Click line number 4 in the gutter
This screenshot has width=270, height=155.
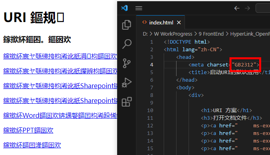(x=152, y=65)
